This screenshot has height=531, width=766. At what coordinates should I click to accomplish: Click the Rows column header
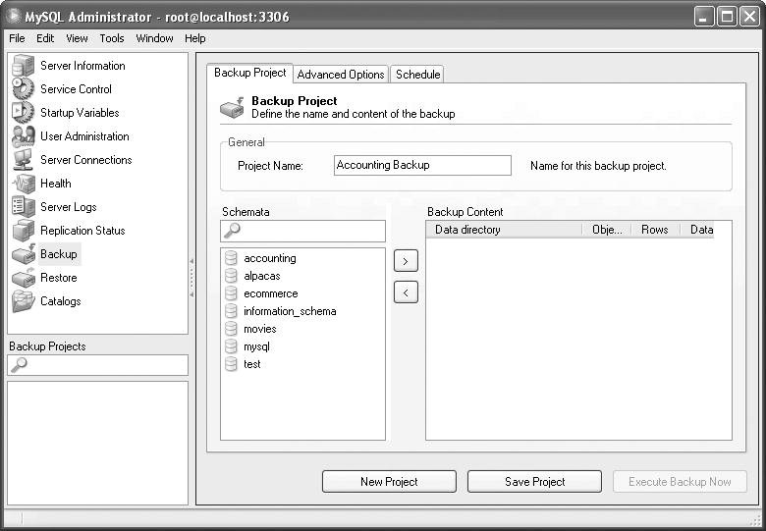pyautogui.click(x=655, y=230)
